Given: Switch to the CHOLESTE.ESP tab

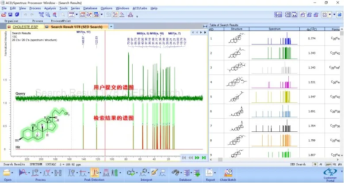Looking at the screenshot, I should pos(25,27).
